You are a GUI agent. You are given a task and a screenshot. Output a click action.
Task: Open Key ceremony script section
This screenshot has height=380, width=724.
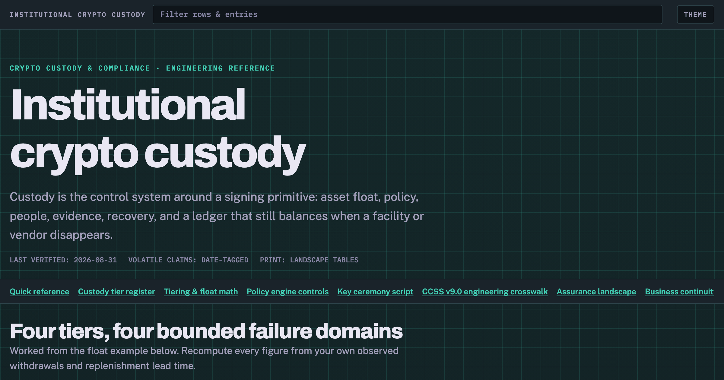(x=375, y=292)
